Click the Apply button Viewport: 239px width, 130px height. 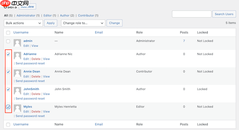pyautogui.click(x=51, y=23)
